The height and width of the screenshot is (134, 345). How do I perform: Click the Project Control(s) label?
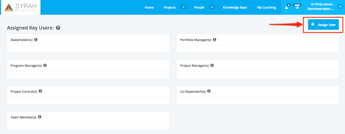click(24, 92)
